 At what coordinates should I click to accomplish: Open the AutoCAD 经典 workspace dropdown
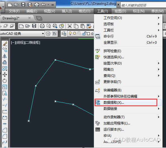(43, 34)
